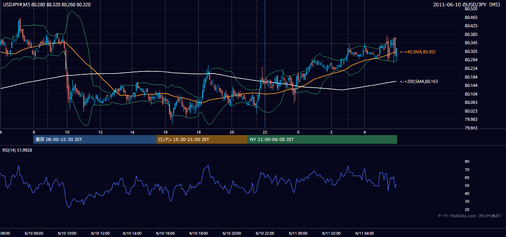Click the 6/11 00:00 time axis label
This screenshot has height=237, width=506.
[x=298, y=233]
